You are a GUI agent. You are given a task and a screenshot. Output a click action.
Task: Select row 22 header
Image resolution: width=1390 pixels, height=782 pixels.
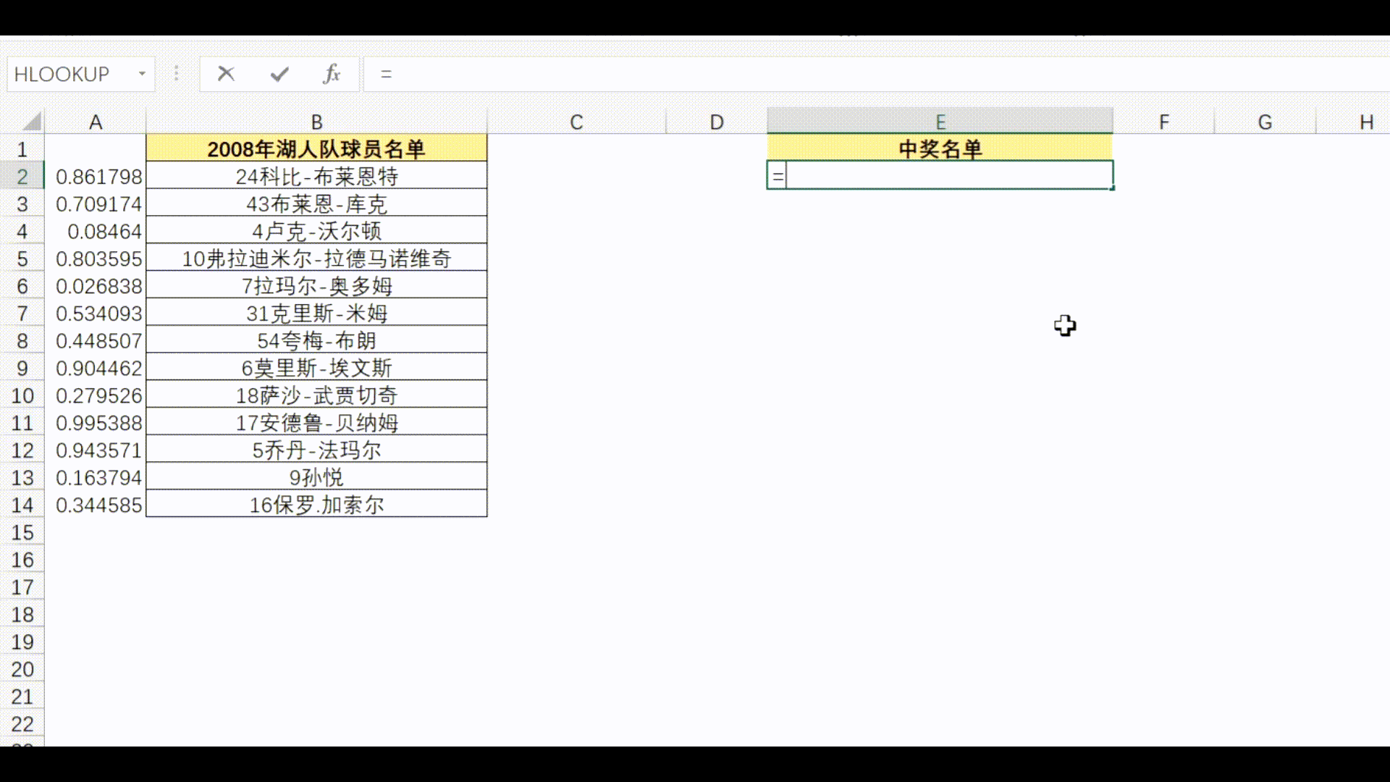point(22,724)
